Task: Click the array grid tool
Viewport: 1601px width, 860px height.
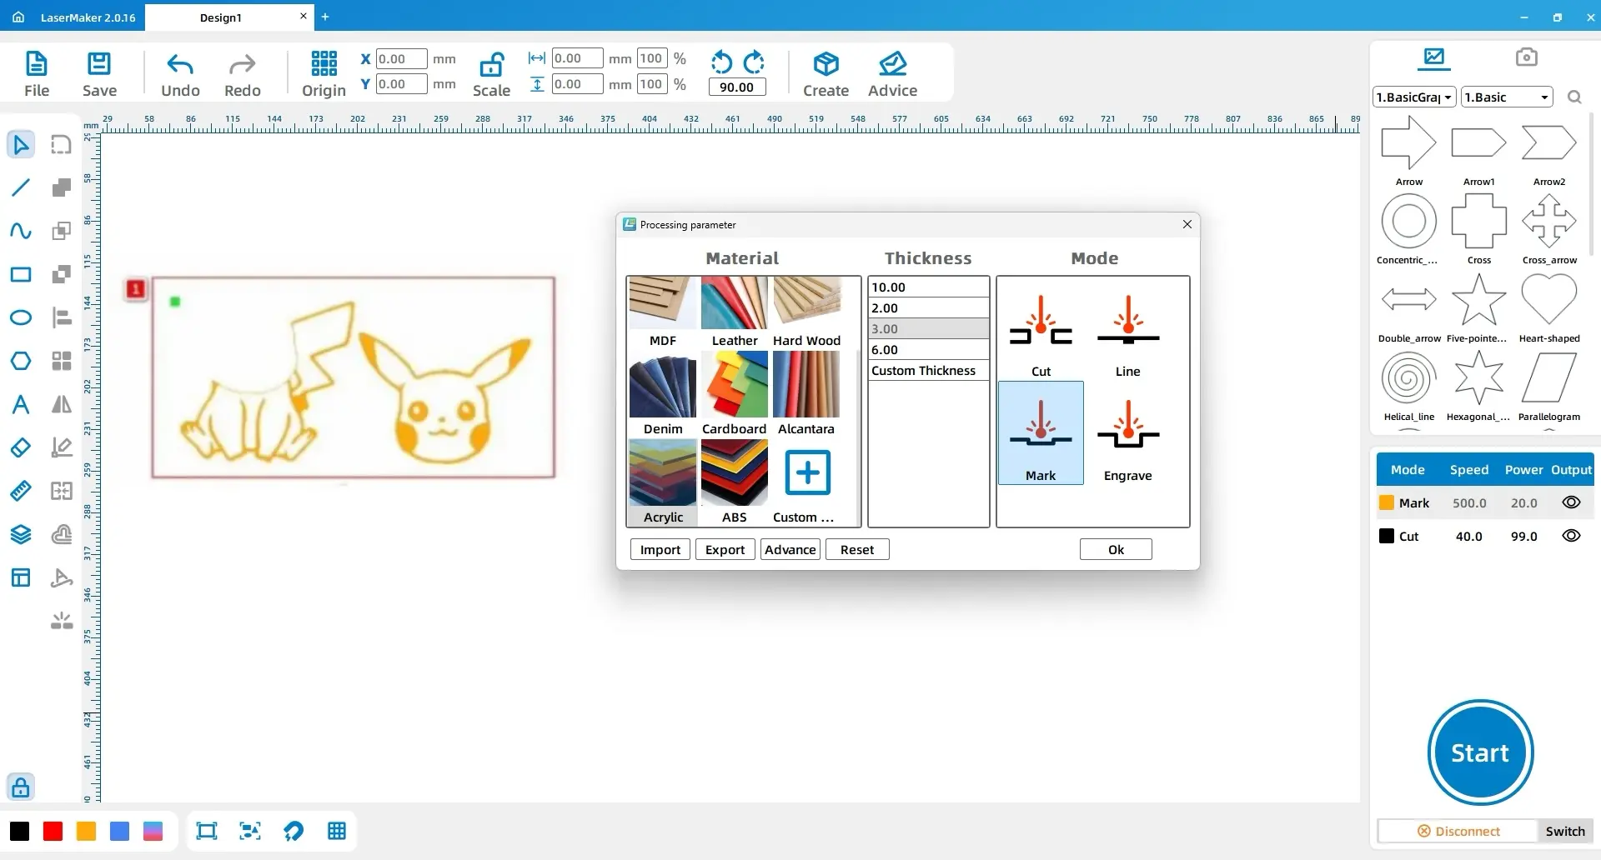Action: pos(62,361)
